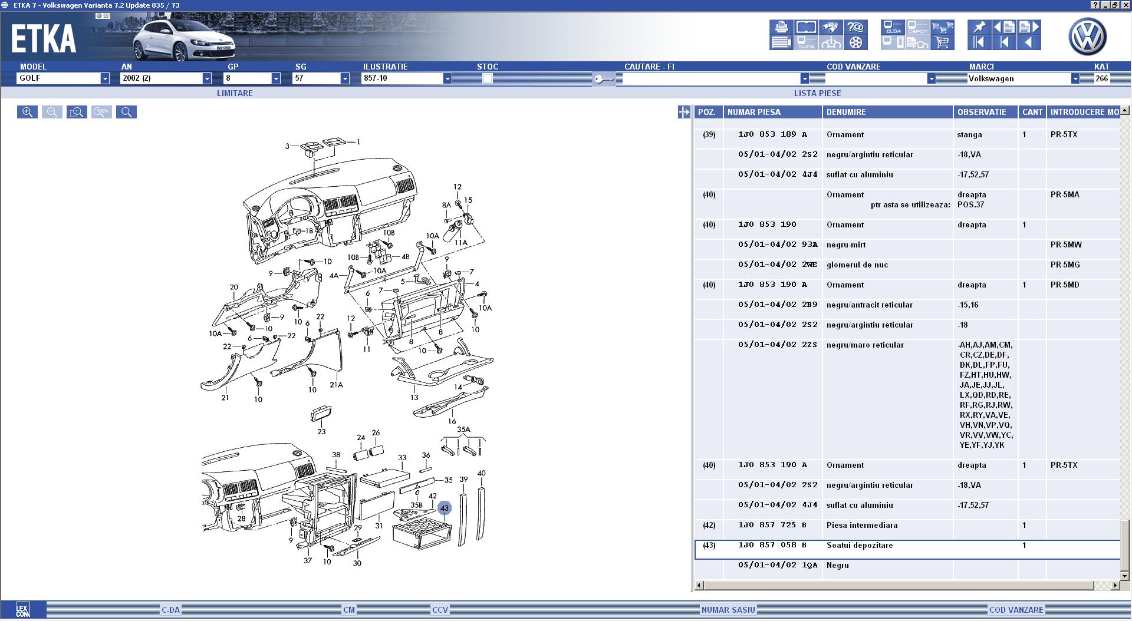
Task: Go to previous page document icon
Action: tap(1004, 27)
